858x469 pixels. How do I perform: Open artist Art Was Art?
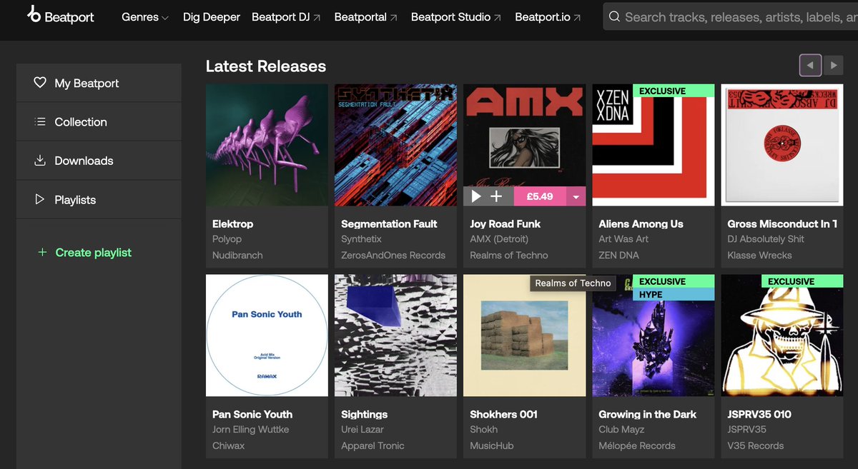coord(623,239)
